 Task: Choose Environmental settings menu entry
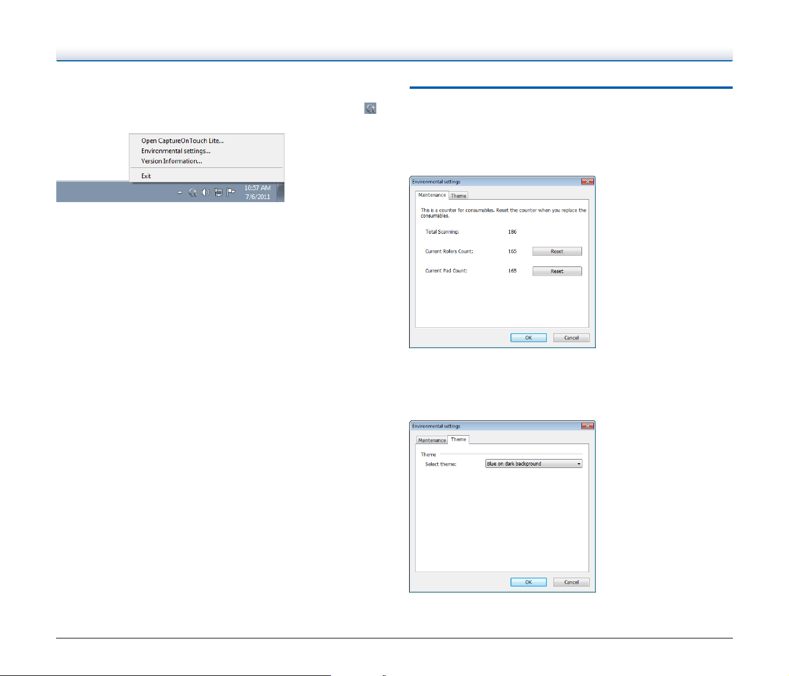[x=176, y=151]
